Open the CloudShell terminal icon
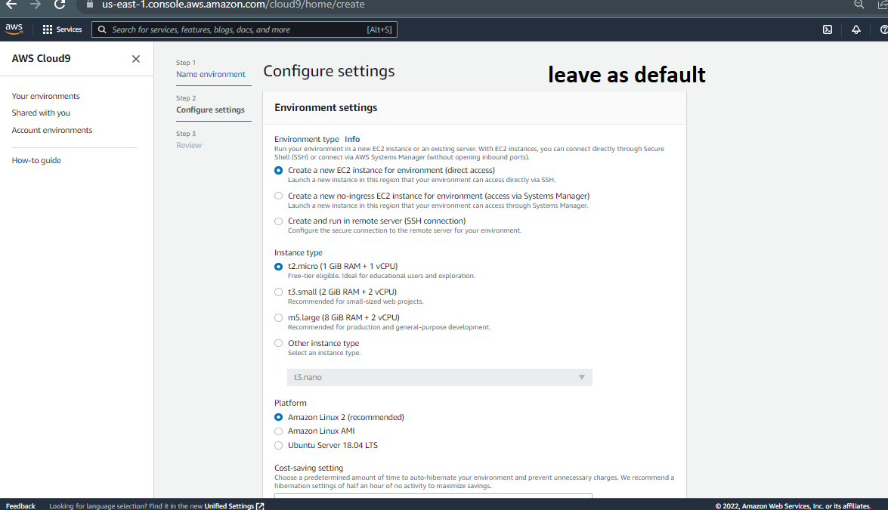 click(x=828, y=29)
